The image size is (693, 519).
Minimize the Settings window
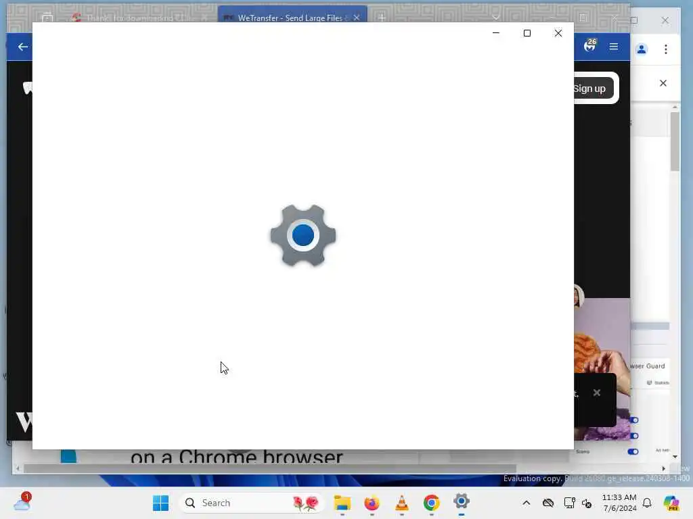coord(496,33)
